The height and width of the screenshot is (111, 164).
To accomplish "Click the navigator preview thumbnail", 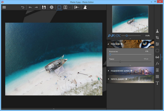I will point(130,19).
